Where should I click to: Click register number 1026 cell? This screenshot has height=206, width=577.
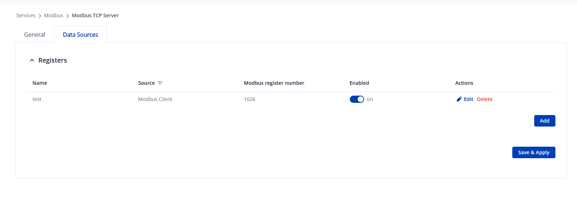pyautogui.click(x=249, y=99)
